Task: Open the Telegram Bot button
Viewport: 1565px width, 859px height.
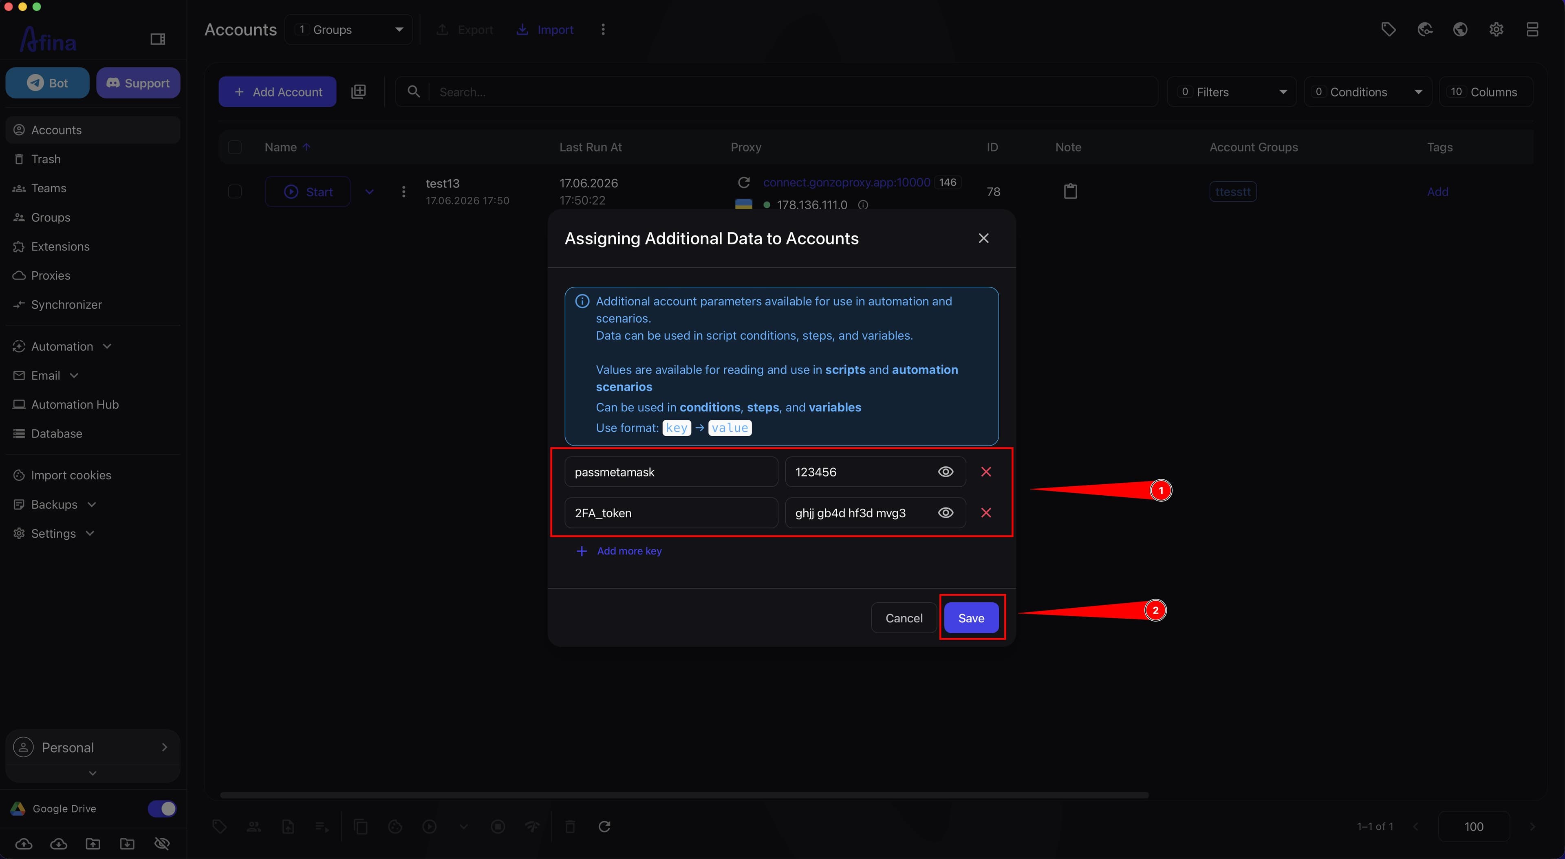Action: [47, 83]
